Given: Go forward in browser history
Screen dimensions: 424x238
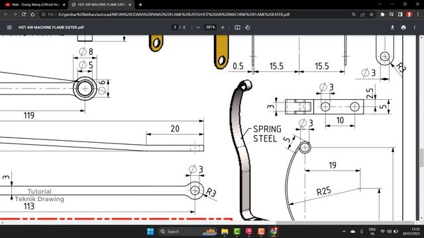Looking at the screenshot, I should click(15, 15).
